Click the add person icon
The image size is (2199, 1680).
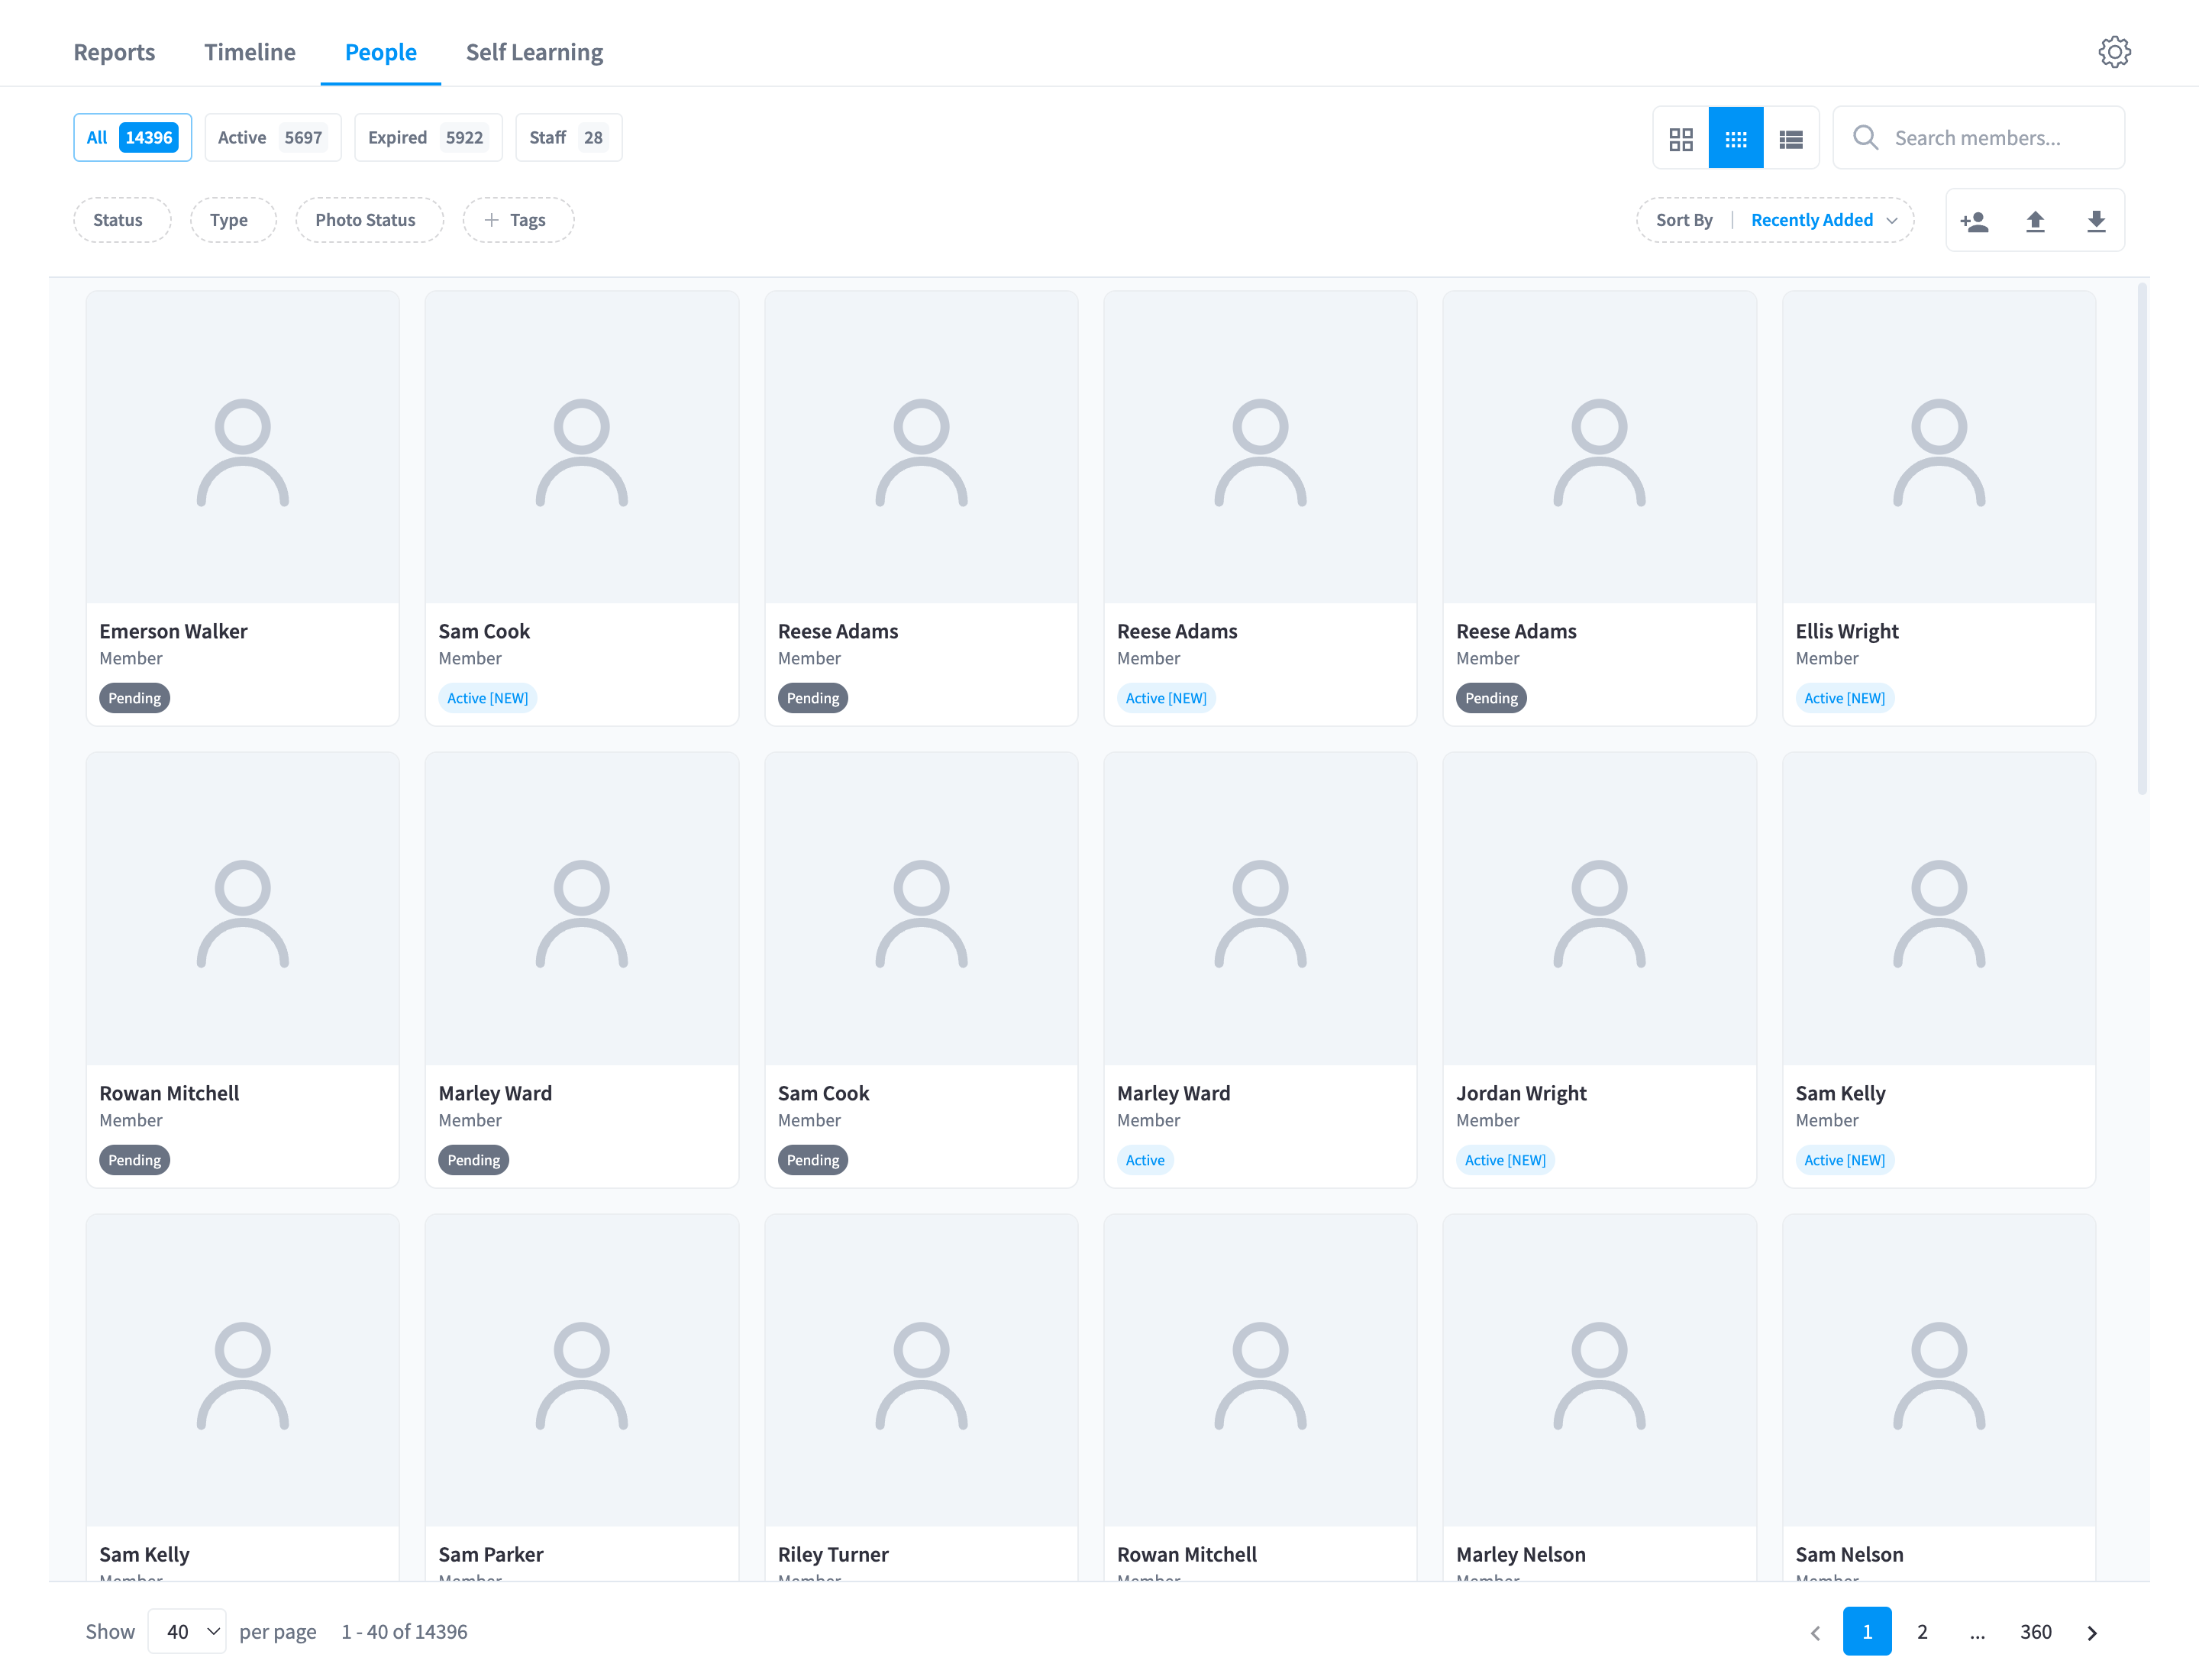pos(1974,221)
